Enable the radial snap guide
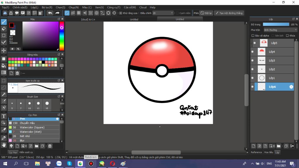299x168 pixels. [x=91, y=13]
